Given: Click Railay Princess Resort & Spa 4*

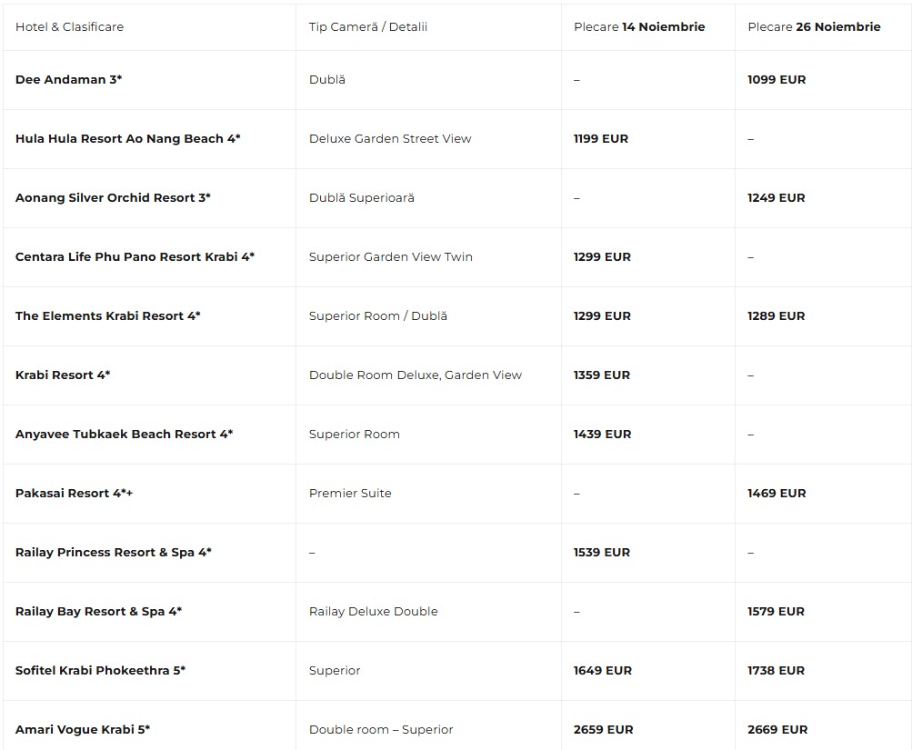Looking at the screenshot, I should click(114, 553).
